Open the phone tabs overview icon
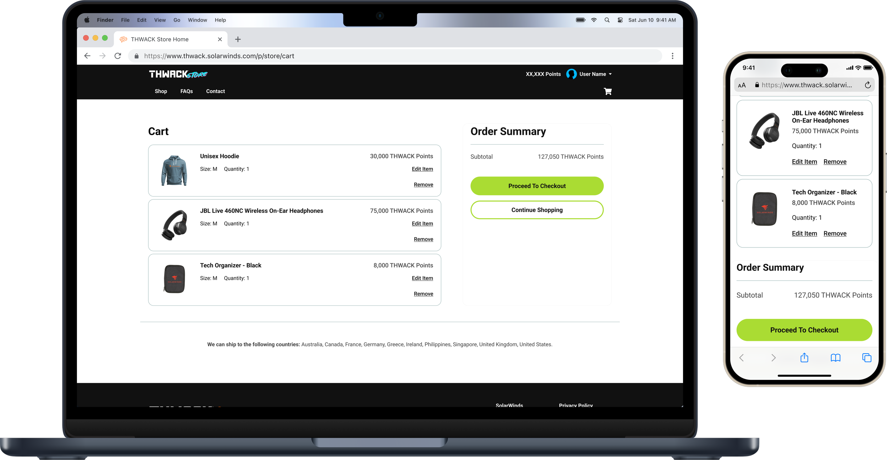 pos(866,358)
